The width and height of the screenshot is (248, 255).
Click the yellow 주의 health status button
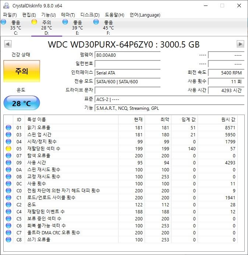22,71
